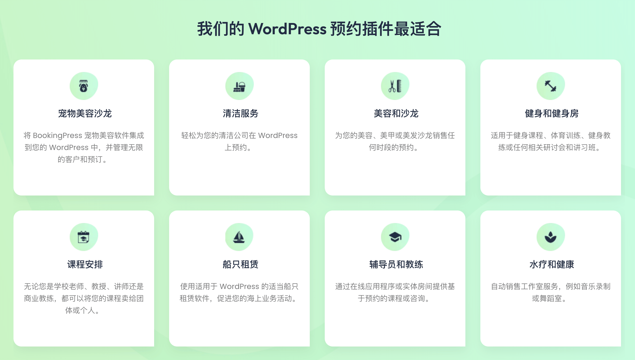Click the pet grooming dog icon

tap(84, 86)
